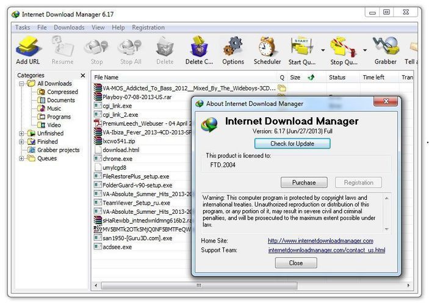Sort by Status column header
The width and height of the screenshot is (429, 303).
click(x=343, y=78)
